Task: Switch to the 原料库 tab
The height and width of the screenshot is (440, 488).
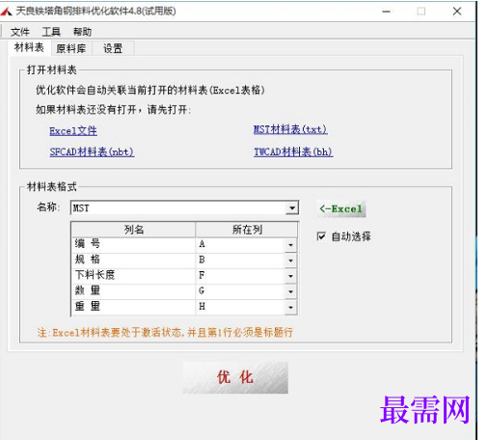Action: tap(71, 48)
